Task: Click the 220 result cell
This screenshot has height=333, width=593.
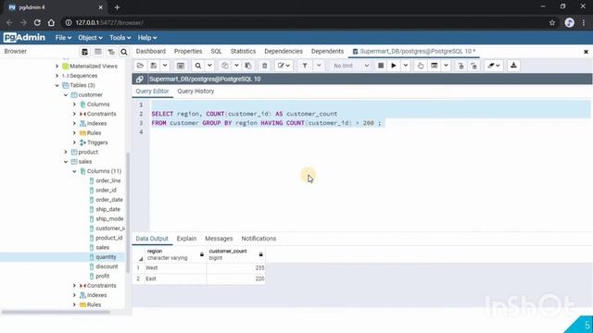Action: pyautogui.click(x=235, y=278)
